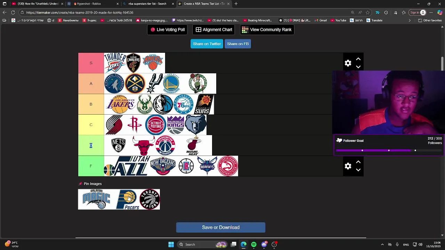Click the Los Angeles Lakers logo
The image size is (445, 250).
pos(120,104)
